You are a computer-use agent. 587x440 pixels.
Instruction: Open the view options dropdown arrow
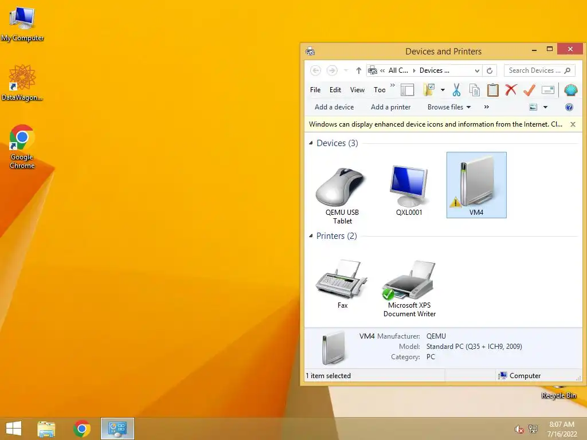point(546,107)
